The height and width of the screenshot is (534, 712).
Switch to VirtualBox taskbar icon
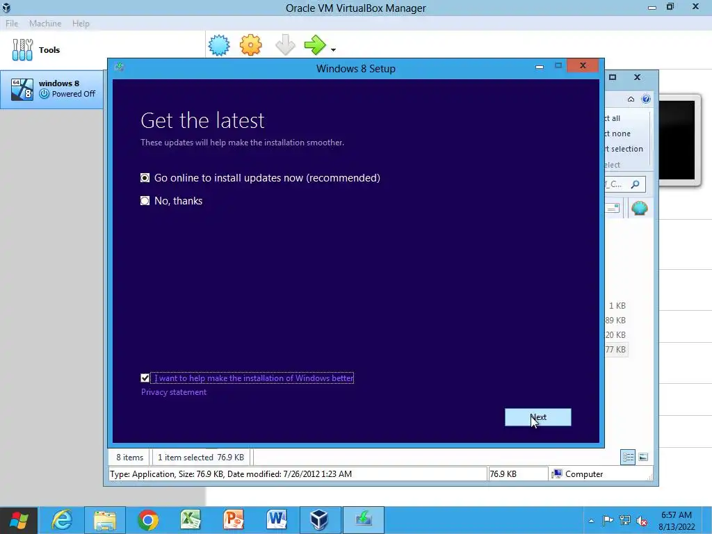point(319,520)
